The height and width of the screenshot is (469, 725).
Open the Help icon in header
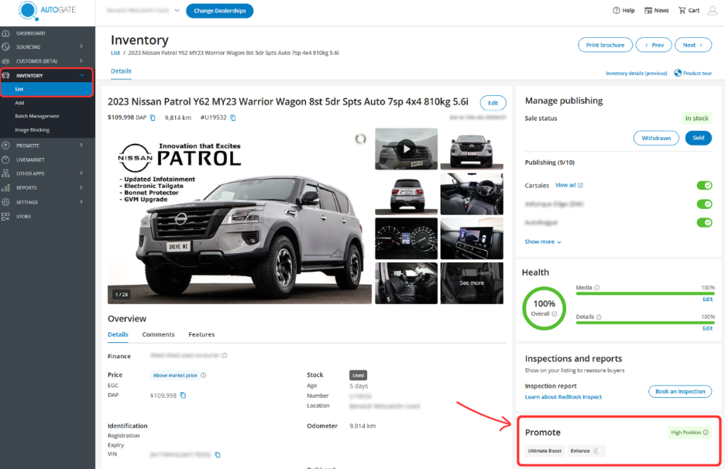point(617,11)
